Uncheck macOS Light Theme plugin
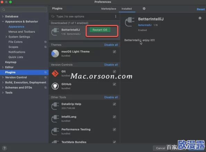Screen dimensions: 206x152 114,52
